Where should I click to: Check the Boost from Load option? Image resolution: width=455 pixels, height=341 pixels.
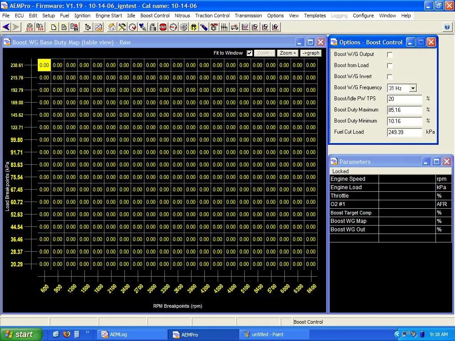(390, 66)
